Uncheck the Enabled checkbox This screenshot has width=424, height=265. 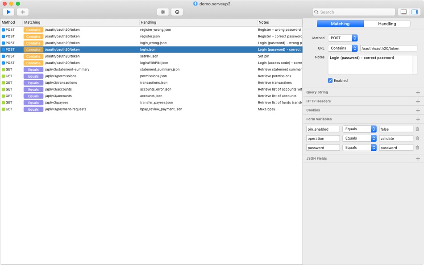click(x=330, y=81)
